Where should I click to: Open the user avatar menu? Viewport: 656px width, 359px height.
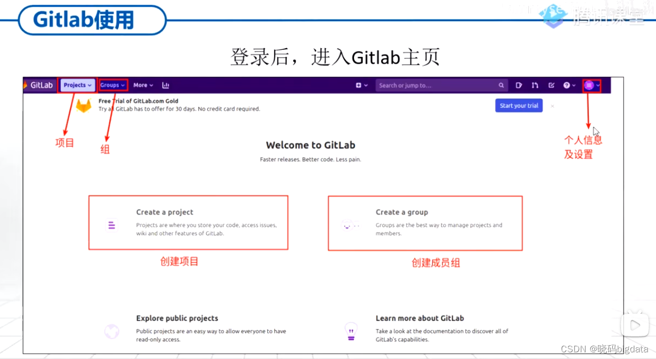pos(592,85)
